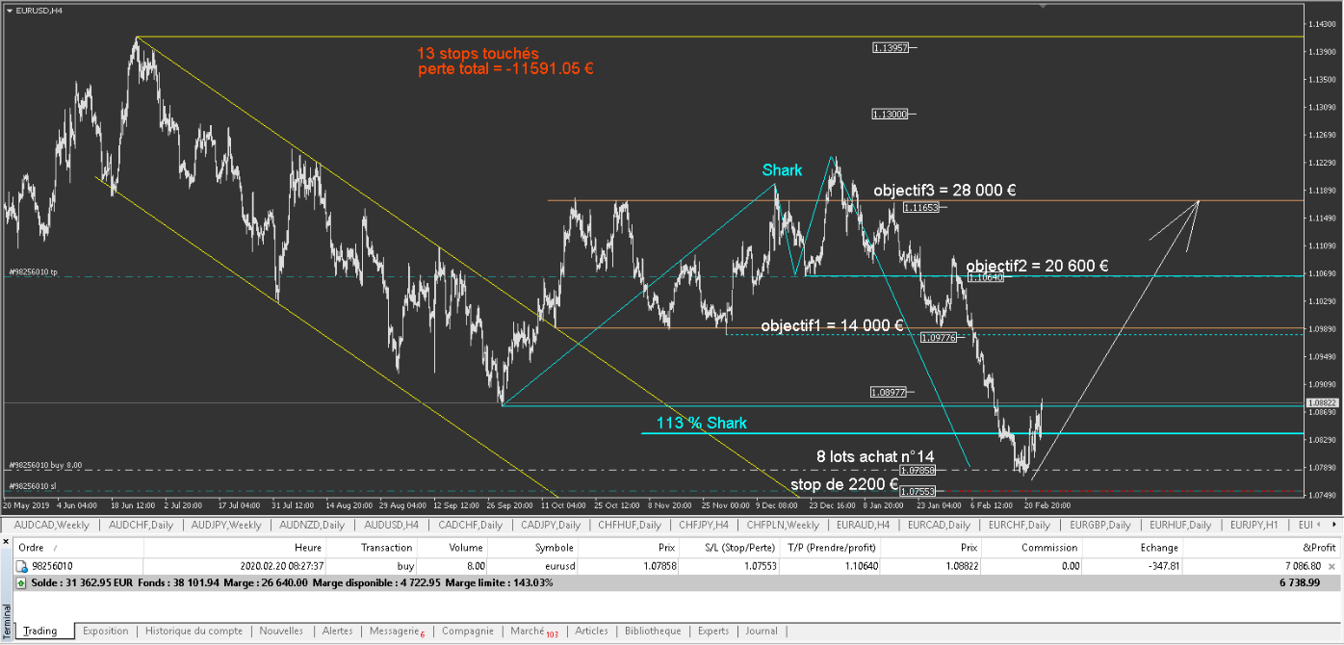Switch to the Compagnie tab
Image resolution: width=1344 pixels, height=645 pixels.
467,632
